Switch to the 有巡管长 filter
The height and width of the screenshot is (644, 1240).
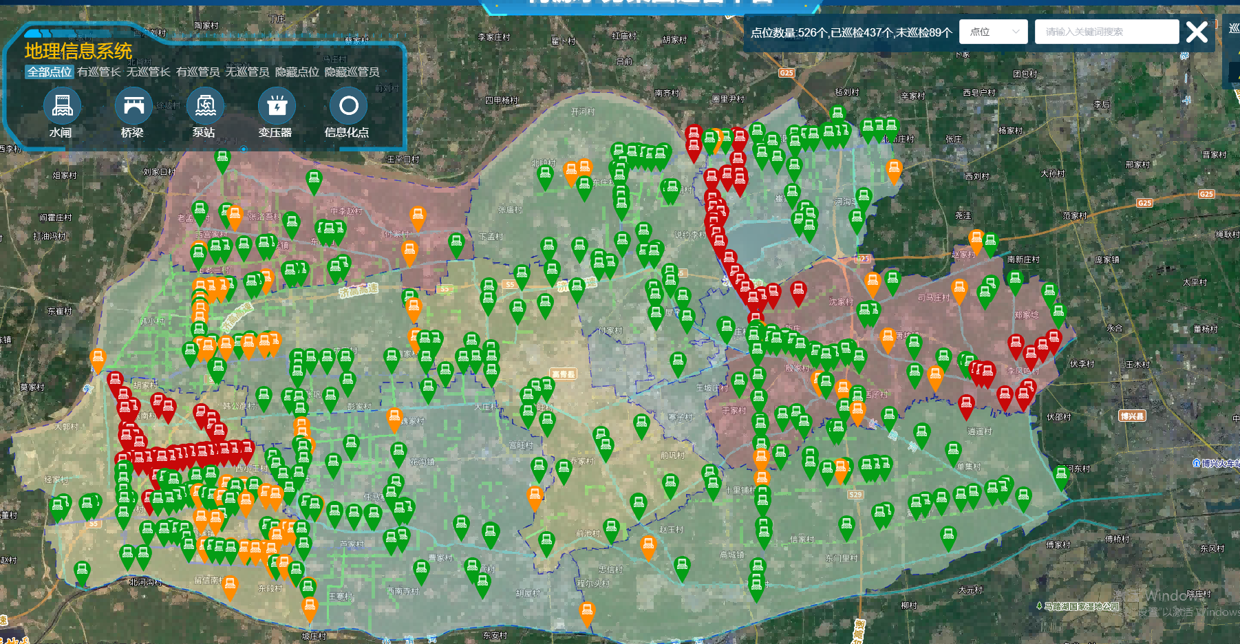point(98,72)
